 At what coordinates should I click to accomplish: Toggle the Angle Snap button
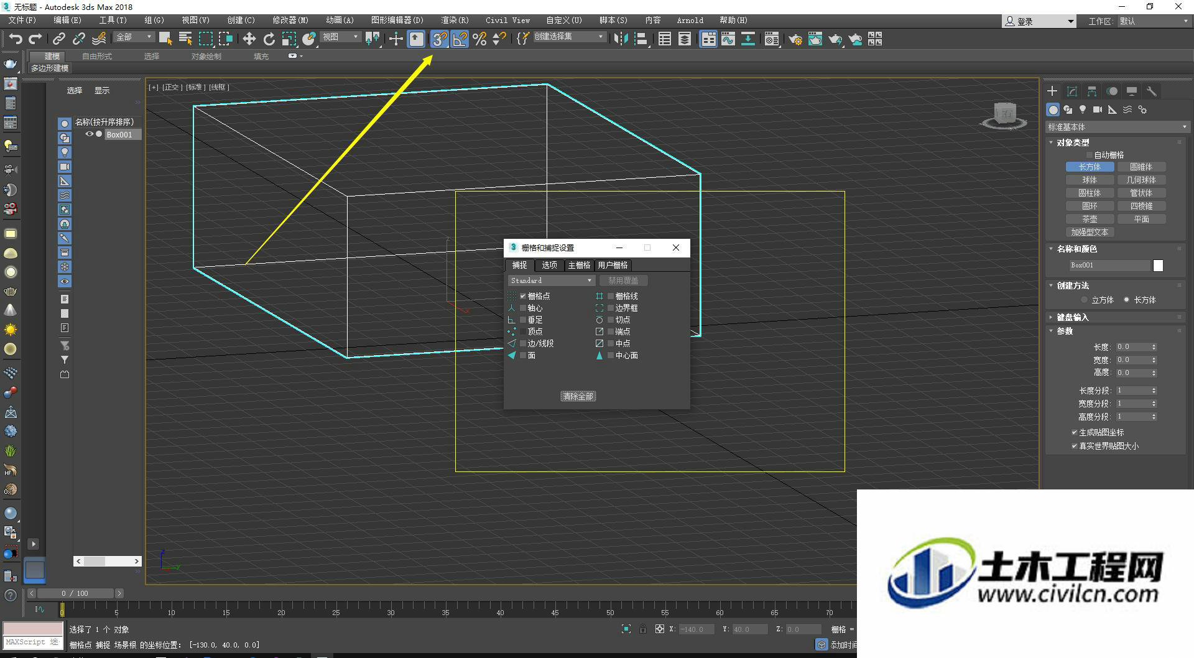[x=460, y=39]
